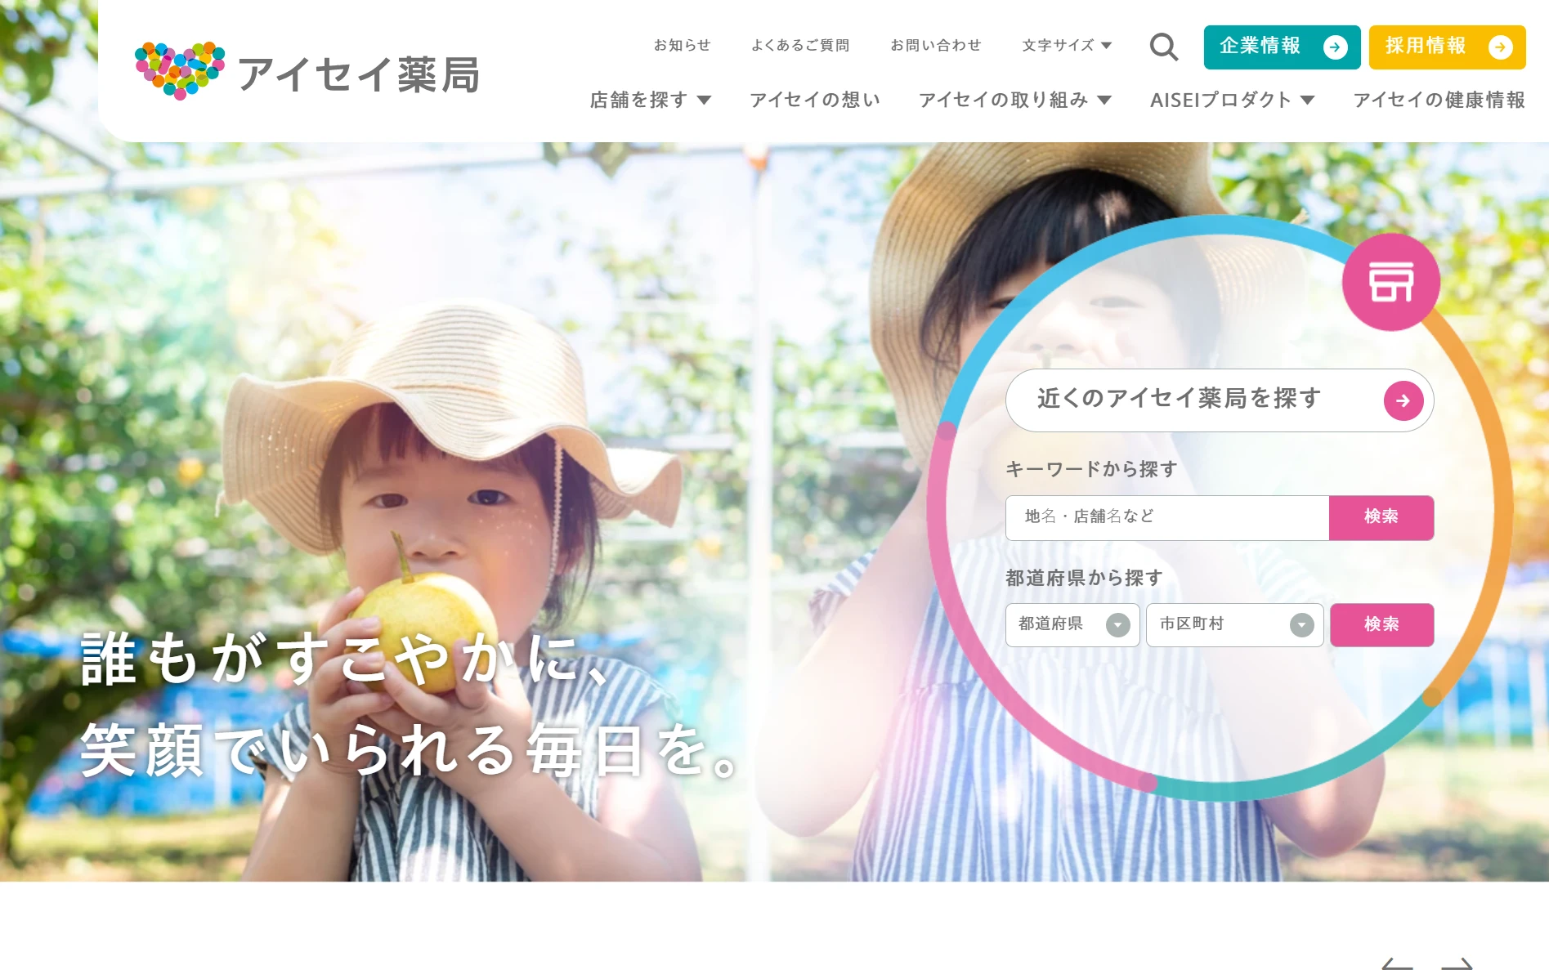Expand AISEIプロダクト menu

[x=1232, y=100]
